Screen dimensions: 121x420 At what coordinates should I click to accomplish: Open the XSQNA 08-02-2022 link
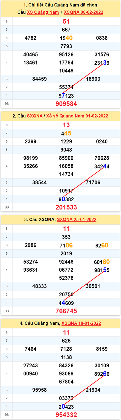pos(83,12)
